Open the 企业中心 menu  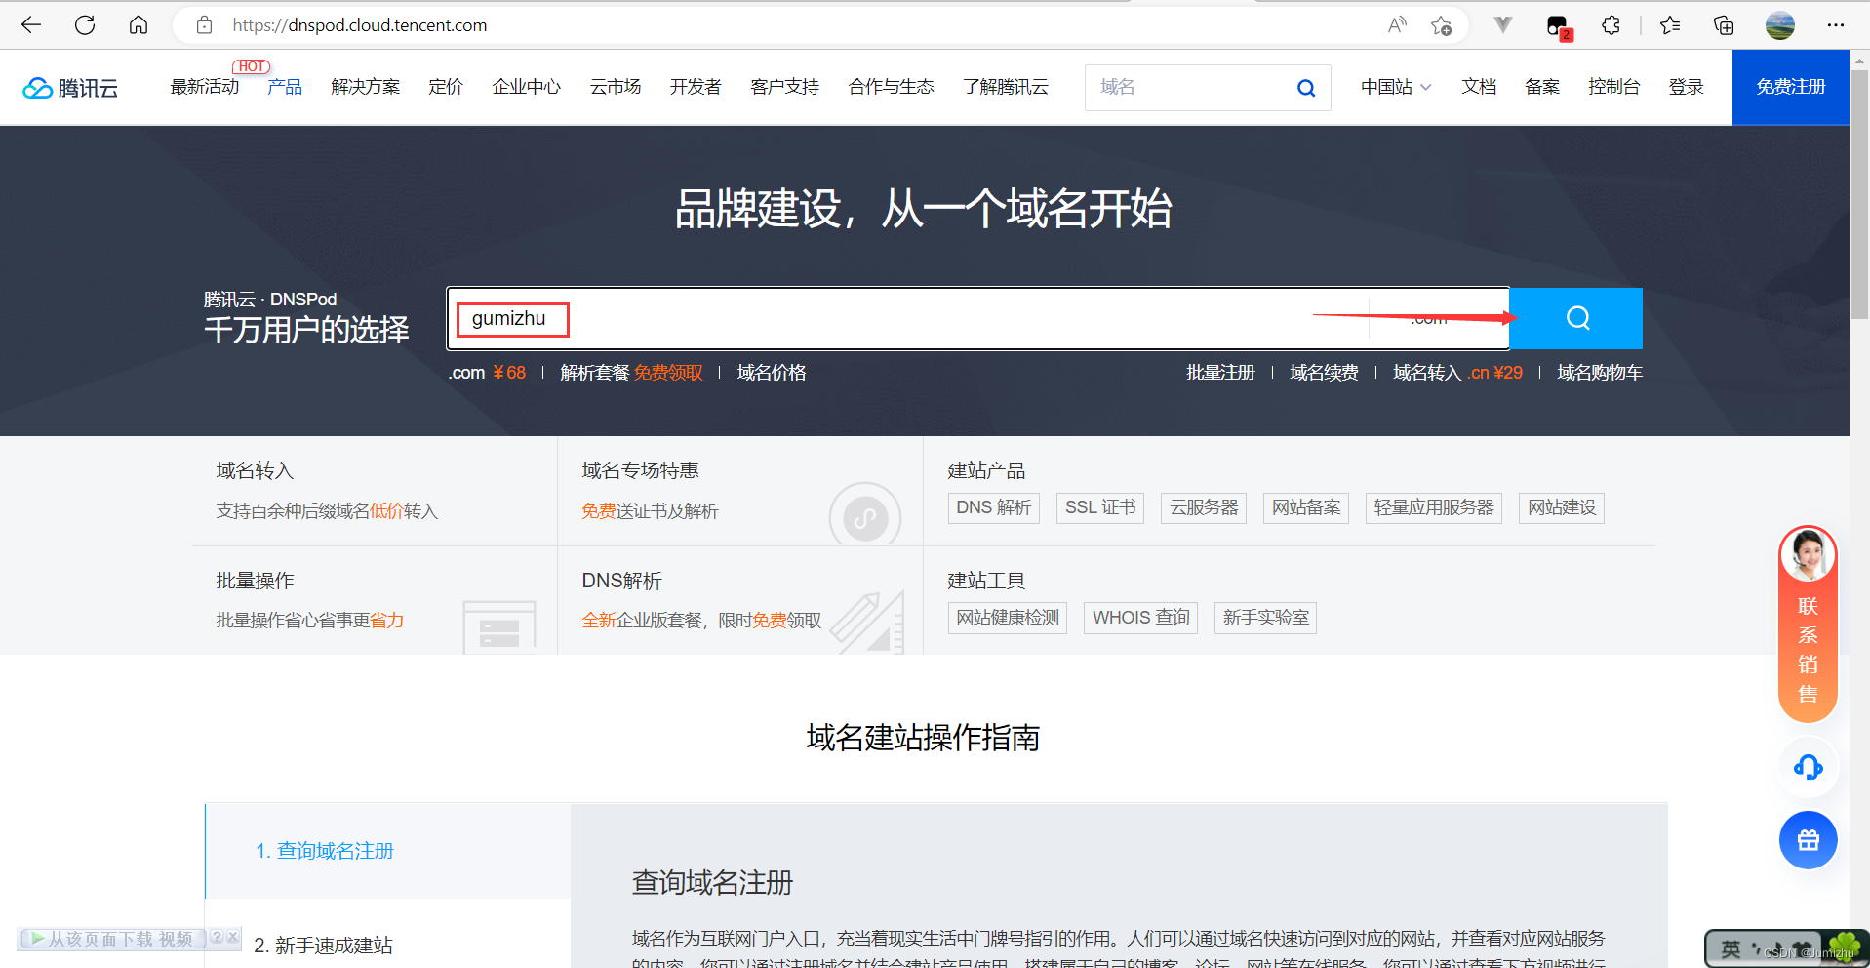527,87
